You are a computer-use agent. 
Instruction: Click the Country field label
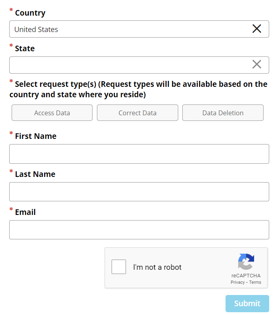point(30,13)
